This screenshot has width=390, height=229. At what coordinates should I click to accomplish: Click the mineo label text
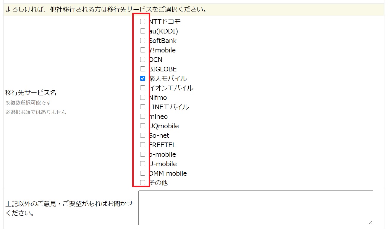click(158, 116)
